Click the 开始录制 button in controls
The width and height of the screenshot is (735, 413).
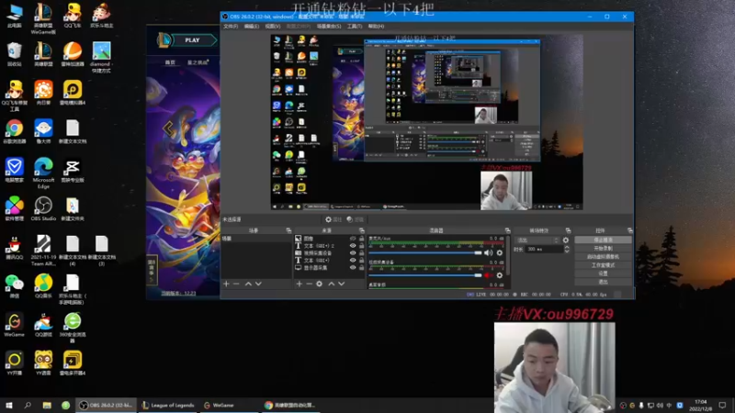603,248
